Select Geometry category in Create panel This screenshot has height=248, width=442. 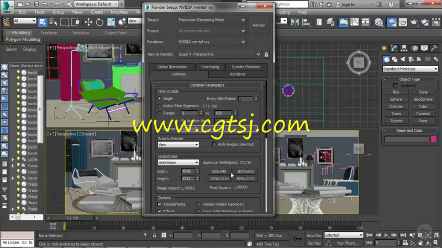(x=386, y=59)
